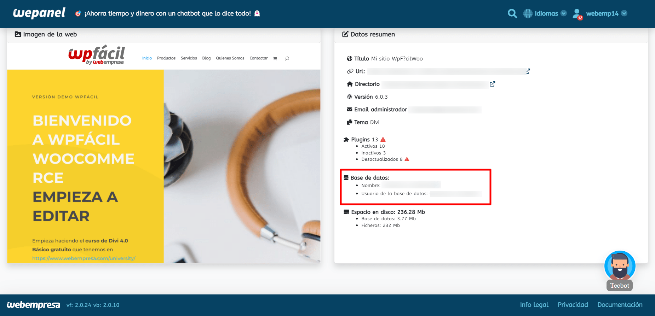
Task: Click the search icon in site preview
Action: tap(287, 58)
